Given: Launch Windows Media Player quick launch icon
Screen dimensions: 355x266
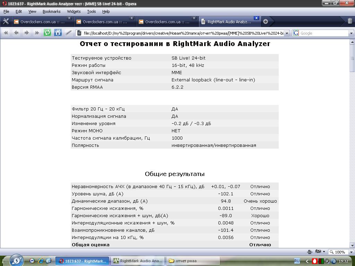Looking at the screenshot, I should tap(32, 260).
